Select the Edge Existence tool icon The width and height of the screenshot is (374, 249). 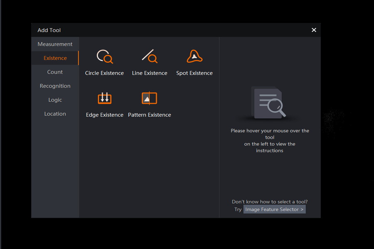pyautogui.click(x=104, y=98)
